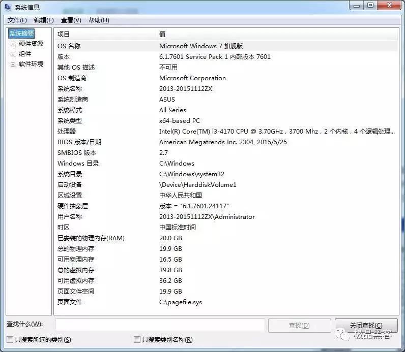Select the 硬件资源 tree item label
The height and width of the screenshot is (352, 405).
point(31,44)
